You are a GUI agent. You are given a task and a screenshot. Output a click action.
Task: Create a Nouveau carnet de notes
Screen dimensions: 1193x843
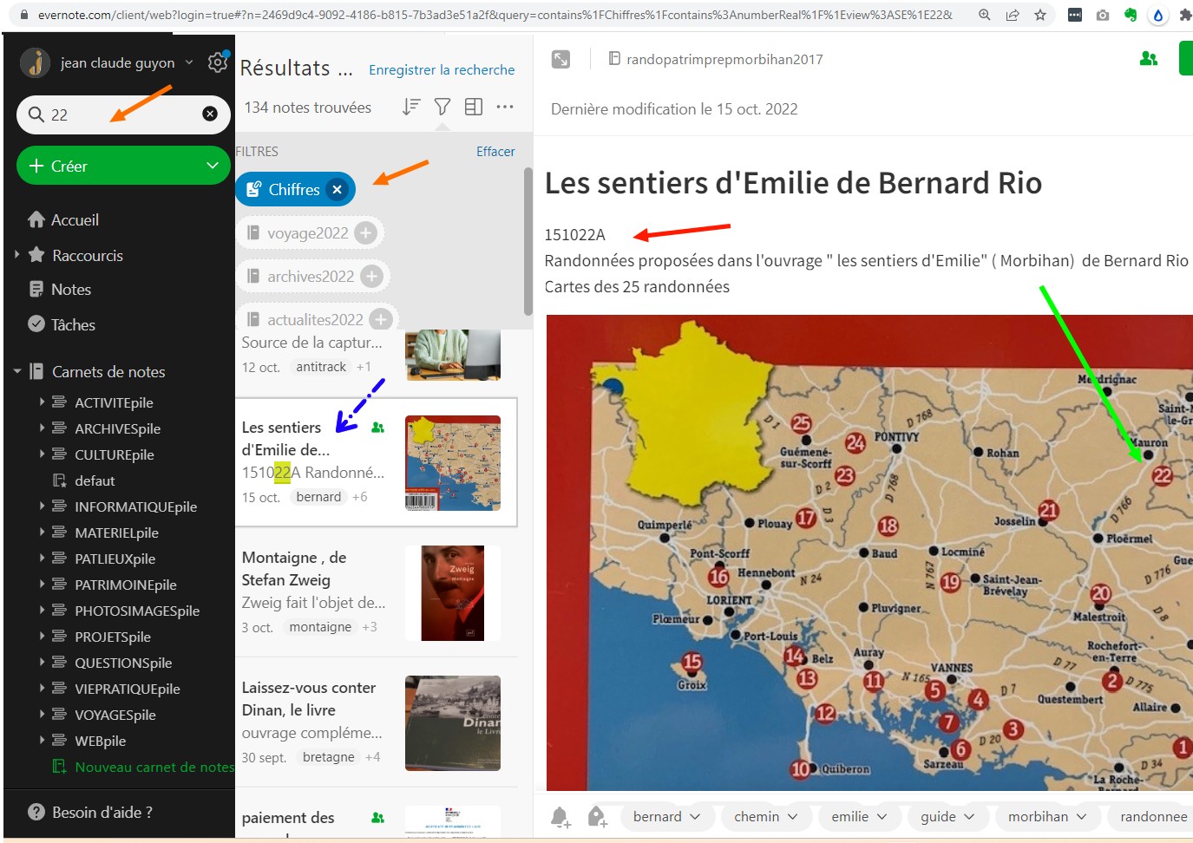point(143,767)
